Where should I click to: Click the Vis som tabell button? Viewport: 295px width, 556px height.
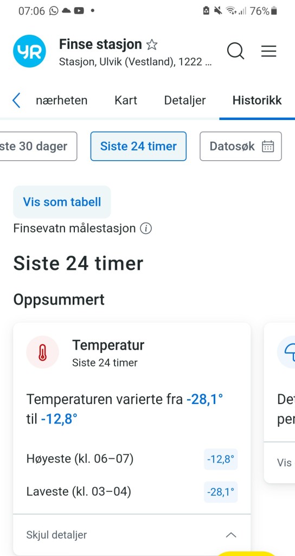click(62, 202)
